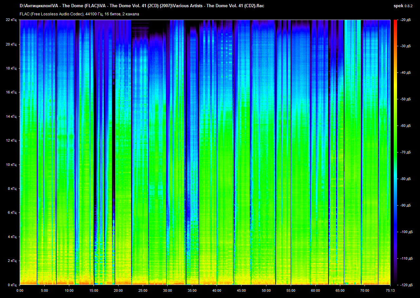Click the 30:00 time axis marker
The image size is (420, 298).
[x=167, y=290]
